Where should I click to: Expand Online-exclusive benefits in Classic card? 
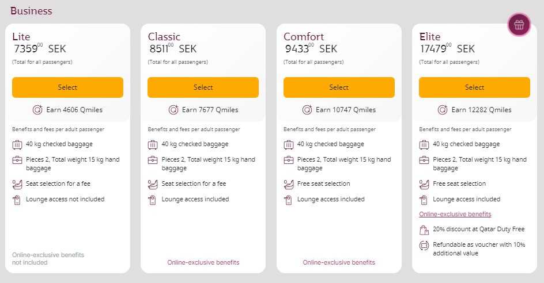[203, 262]
